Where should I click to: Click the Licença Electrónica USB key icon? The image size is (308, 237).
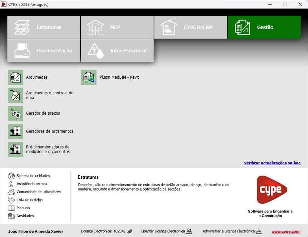tap(130, 231)
